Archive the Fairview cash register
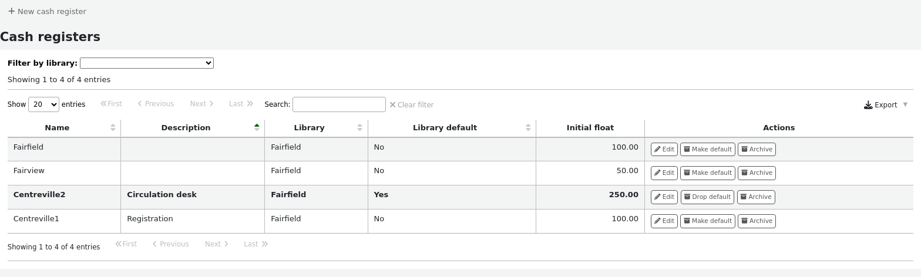The height and width of the screenshot is (277, 921). (x=757, y=173)
